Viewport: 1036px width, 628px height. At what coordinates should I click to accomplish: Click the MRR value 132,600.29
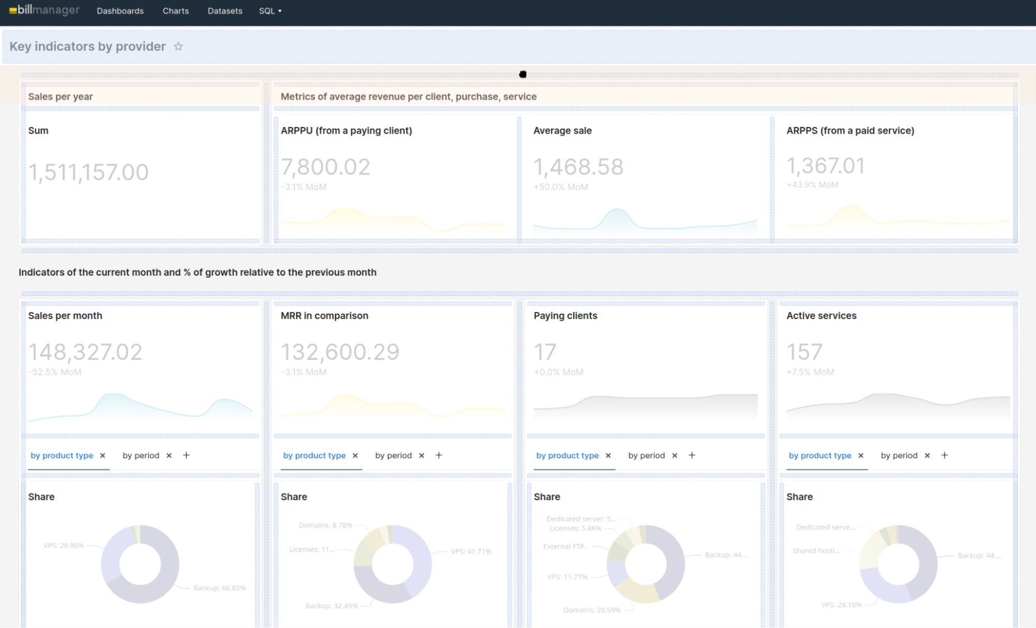pos(340,352)
